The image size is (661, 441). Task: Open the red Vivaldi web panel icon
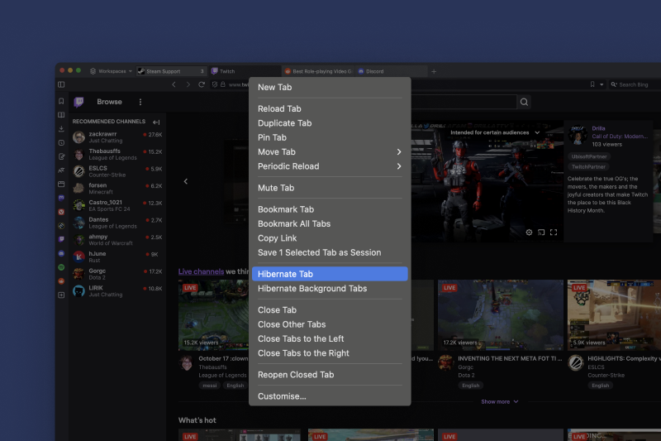pos(61,212)
